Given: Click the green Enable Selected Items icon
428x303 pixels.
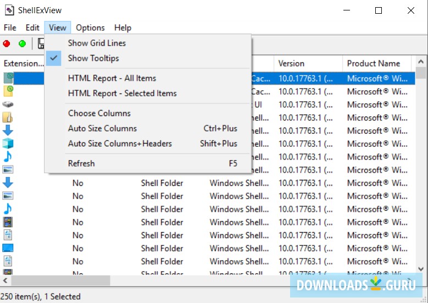Looking at the screenshot, I should 22,43.
